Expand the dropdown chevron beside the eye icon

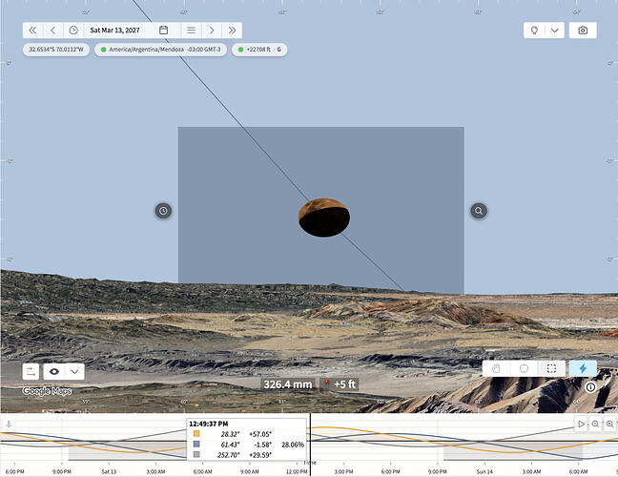pos(74,371)
